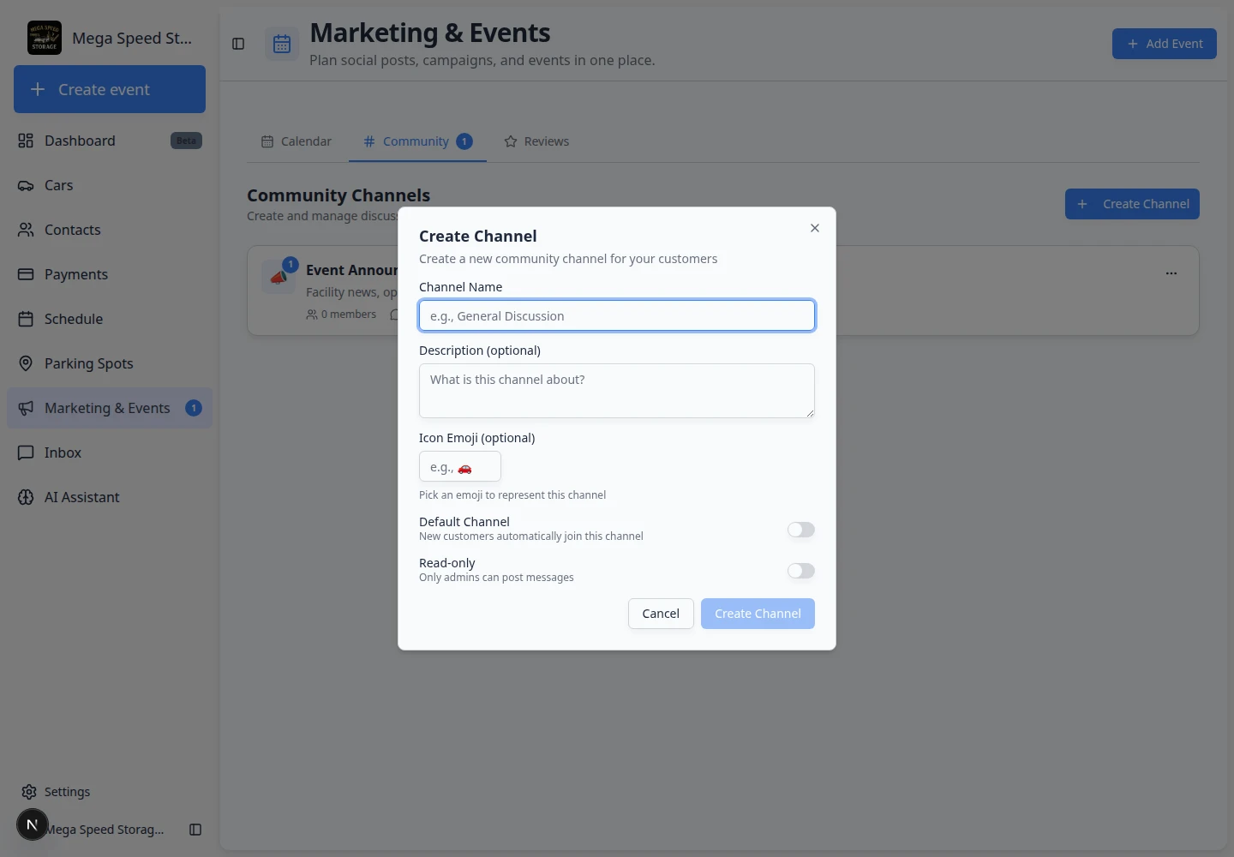Close the Create Channel dialog with X
1234x857 pixels.
(x=815, y=228)
